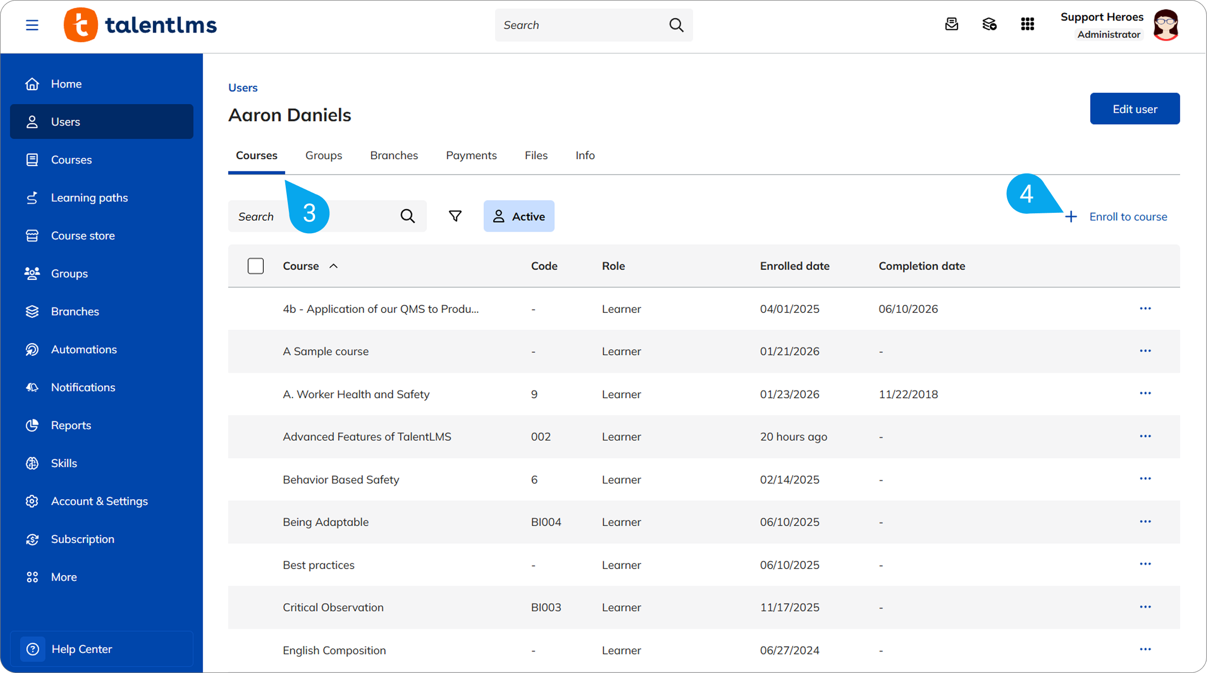The image size is (1207, 673).
Task: Click the TalentLMS logo
Action: click(140, 25)
